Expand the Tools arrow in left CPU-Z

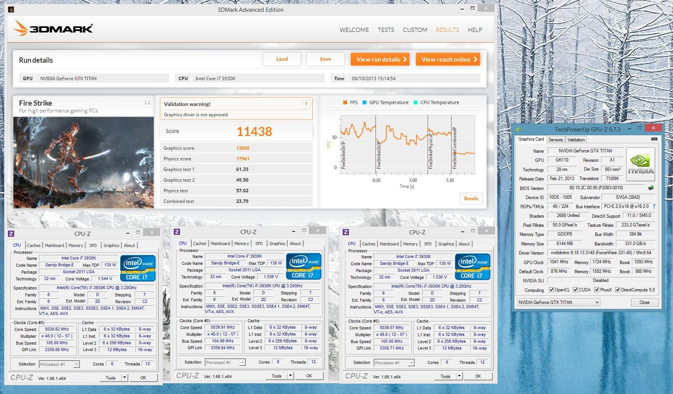point(124,378)
